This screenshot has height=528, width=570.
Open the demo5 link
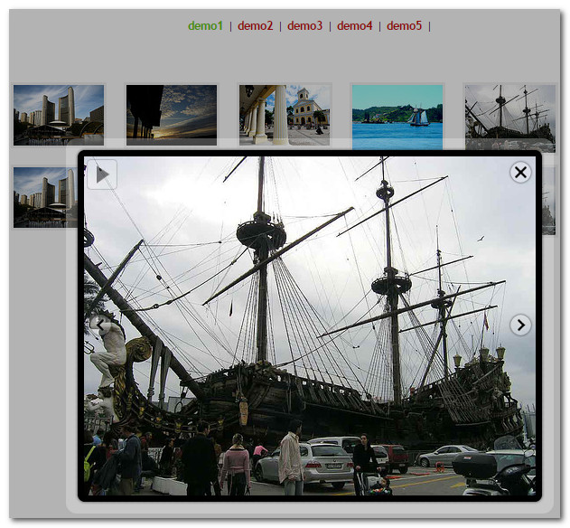tap(404, 26)
